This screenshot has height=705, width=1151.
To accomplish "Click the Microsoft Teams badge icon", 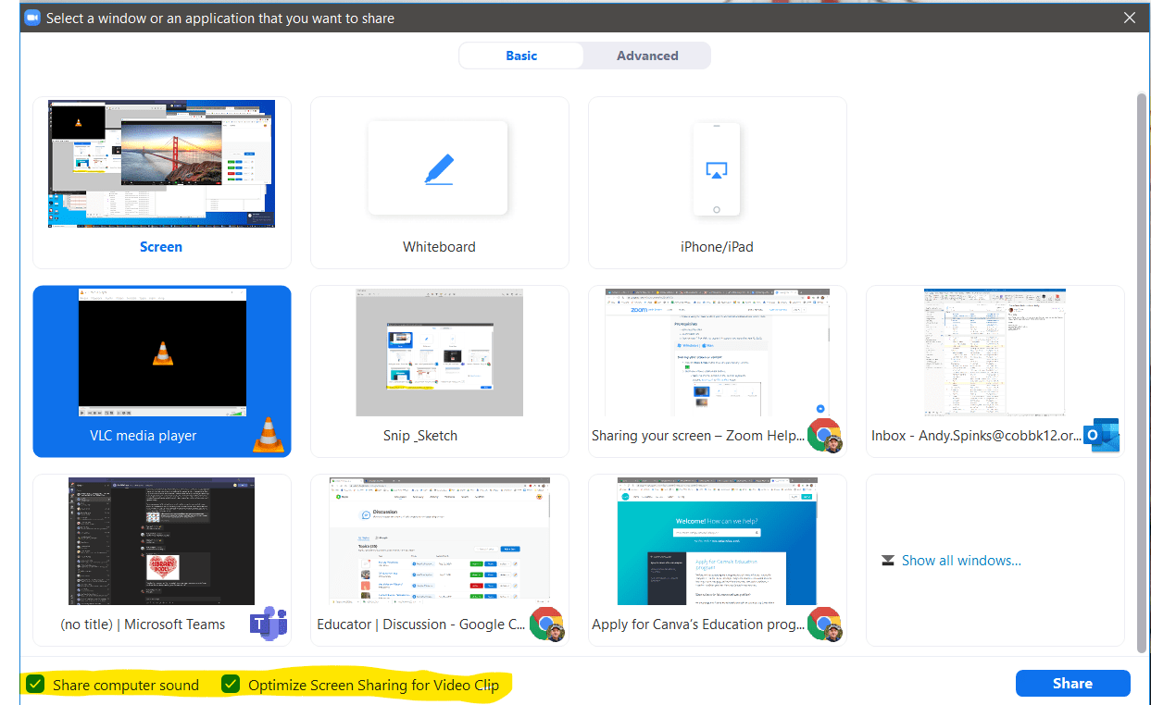I will point(269,624).
